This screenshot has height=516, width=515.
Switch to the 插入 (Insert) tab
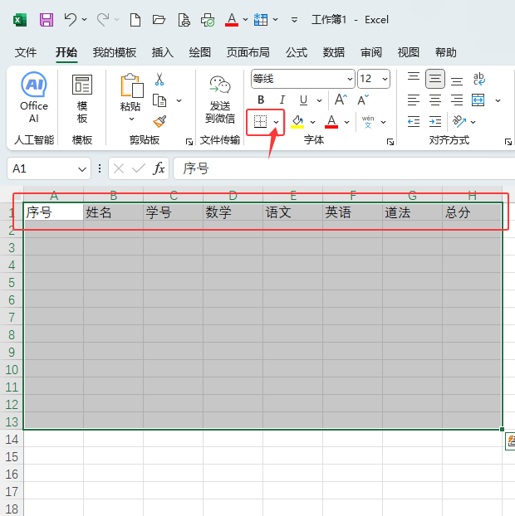[163, 52]
